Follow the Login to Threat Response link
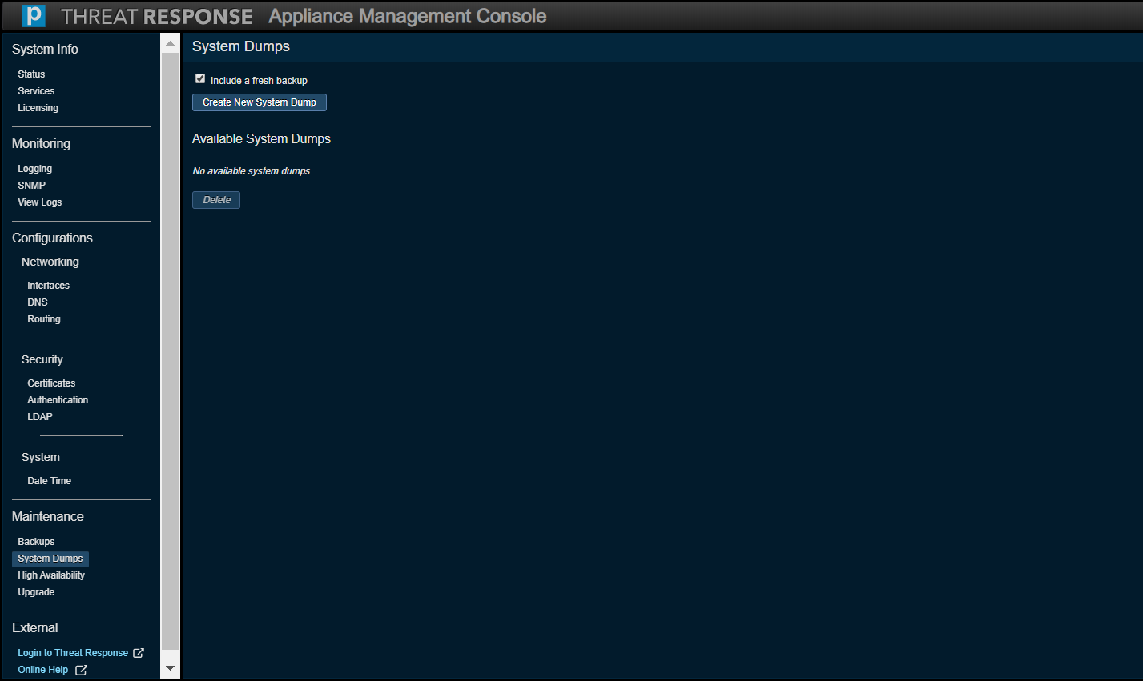 pos(73,653)
